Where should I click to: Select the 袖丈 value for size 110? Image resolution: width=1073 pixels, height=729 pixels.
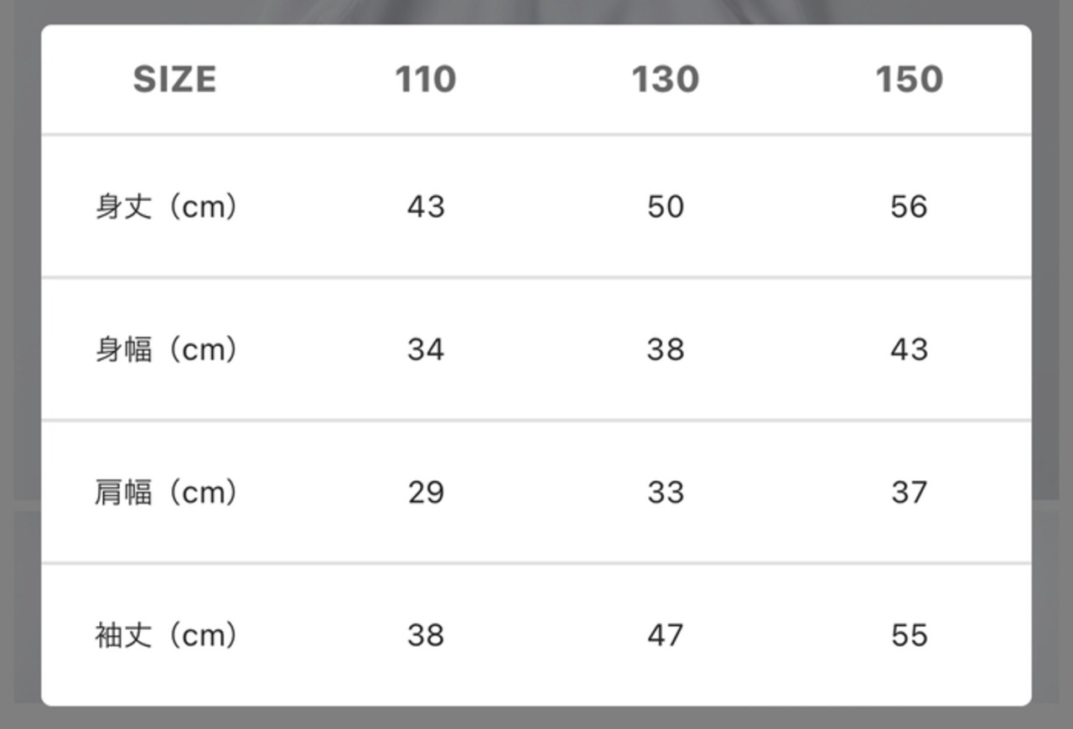pyautogui.click(x=426, y=635)
